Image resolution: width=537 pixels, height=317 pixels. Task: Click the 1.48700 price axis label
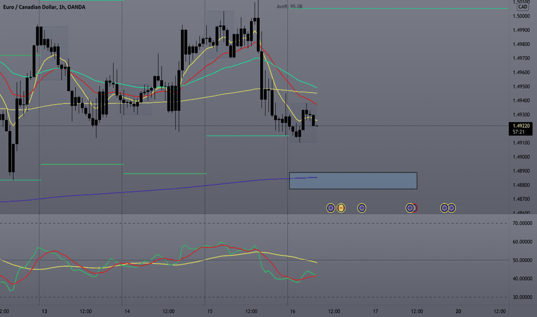[521, 199]
